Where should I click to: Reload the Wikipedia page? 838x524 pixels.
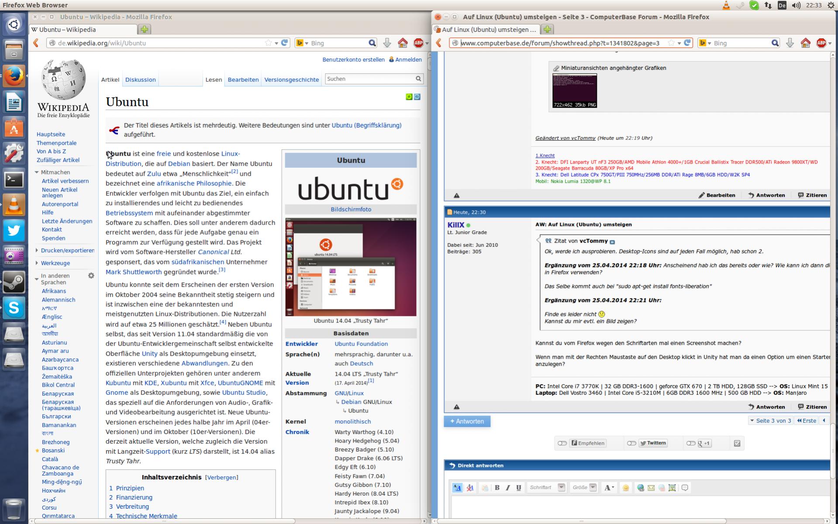coord(285,43)
